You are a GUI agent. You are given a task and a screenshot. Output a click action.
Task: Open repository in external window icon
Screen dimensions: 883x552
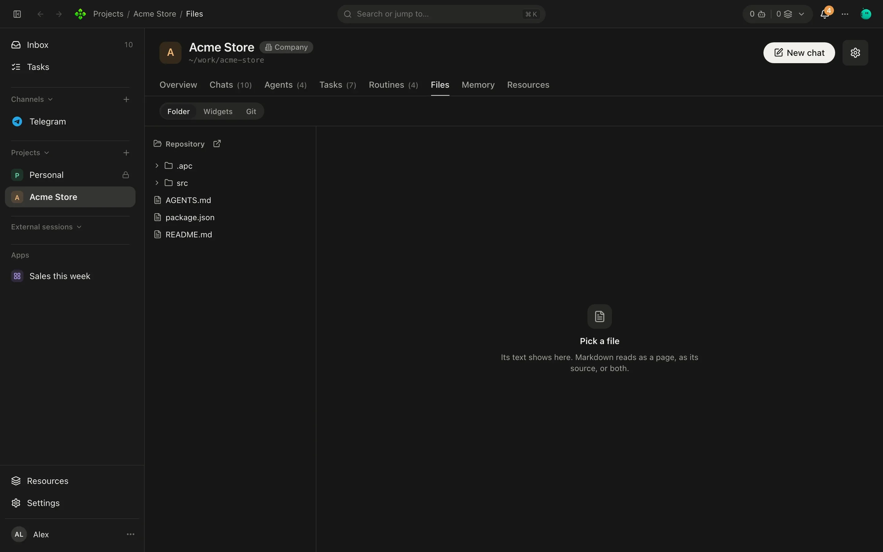(217, 144)
